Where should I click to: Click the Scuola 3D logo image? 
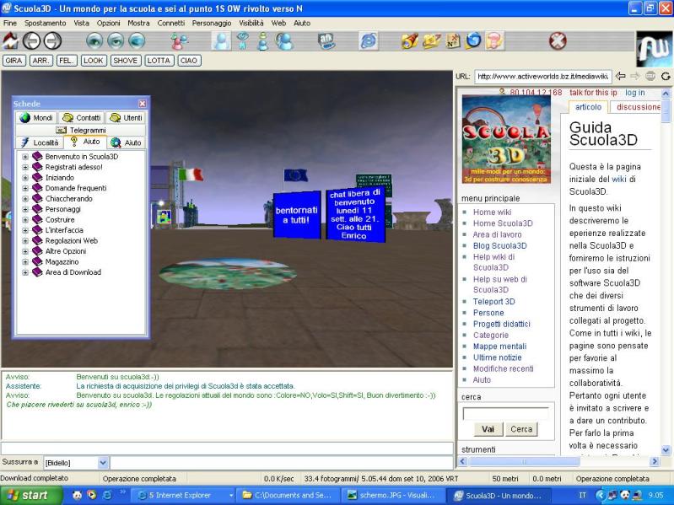click(x=506, y=139)
